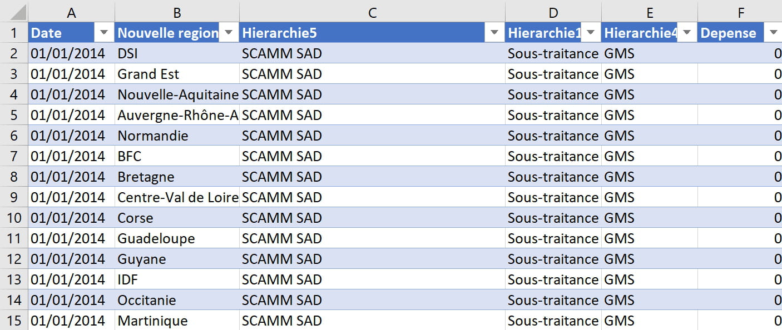The image size is (782, 330).
Task: Open the Depense filter dropdown
Action: pyautogui.click(x=773, y=33)
